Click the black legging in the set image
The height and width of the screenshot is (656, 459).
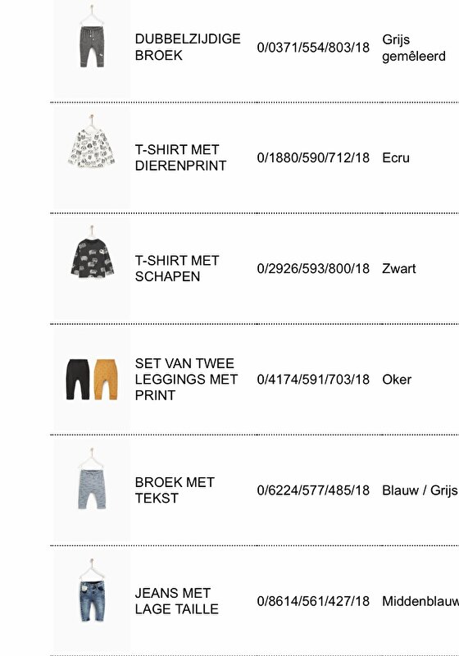(x=78, y=379)
